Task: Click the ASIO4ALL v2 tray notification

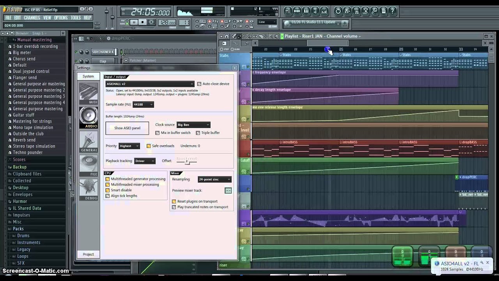Action: pos(461,266)
